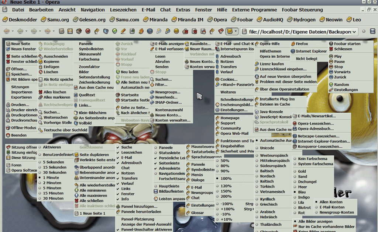Open the dropdown next to the first forward arrow
Screen dimensions: 378x232
pos(40,31)
